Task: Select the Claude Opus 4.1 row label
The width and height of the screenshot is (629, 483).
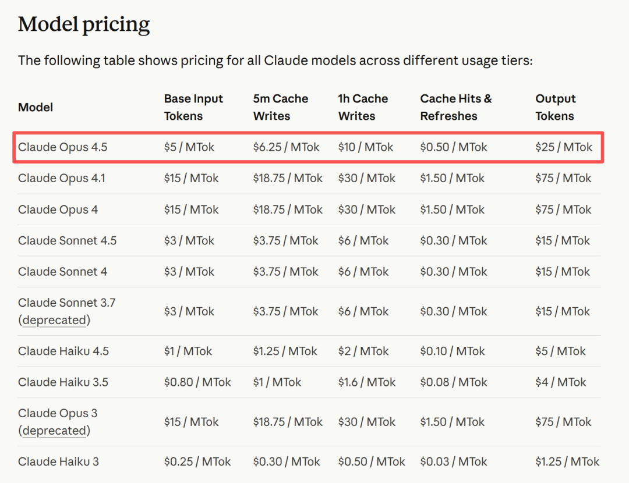Action: click(62, 178)
